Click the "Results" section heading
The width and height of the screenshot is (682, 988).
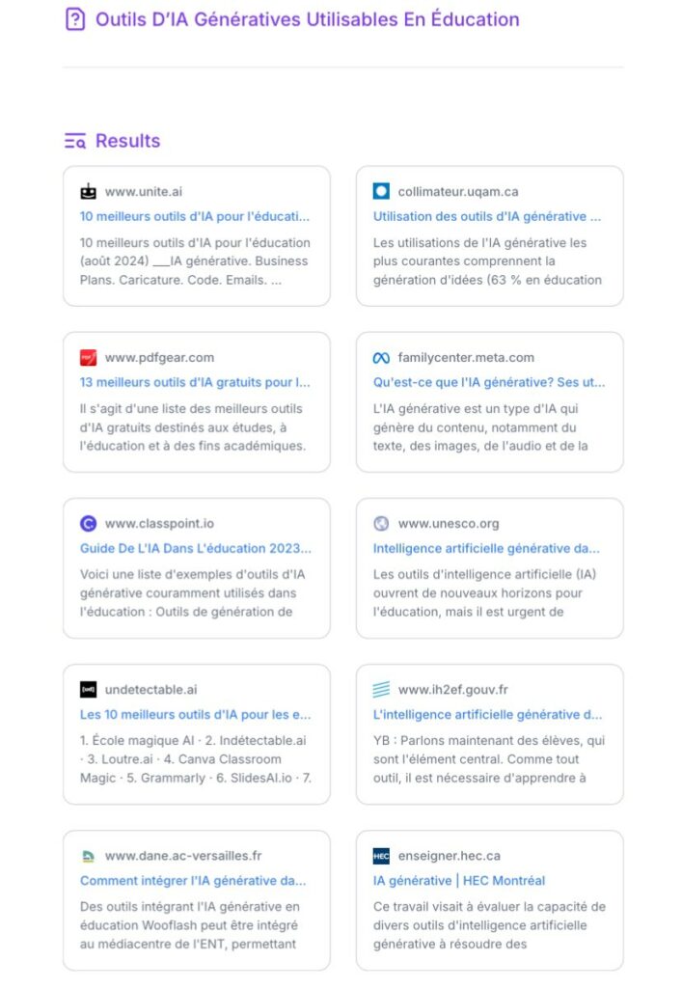(127, 141)
